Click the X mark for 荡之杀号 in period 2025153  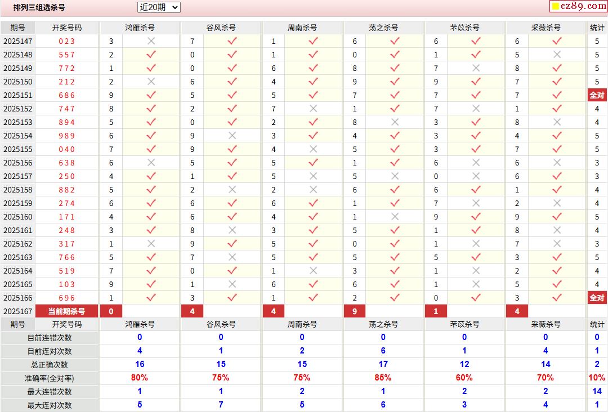coord(395,122)
